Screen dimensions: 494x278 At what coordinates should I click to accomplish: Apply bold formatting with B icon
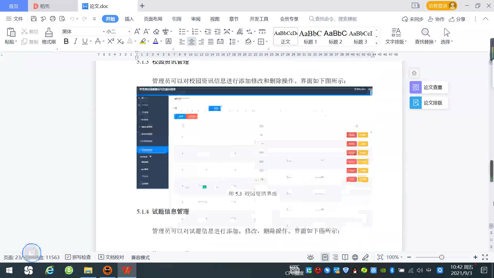coord(66,41)
